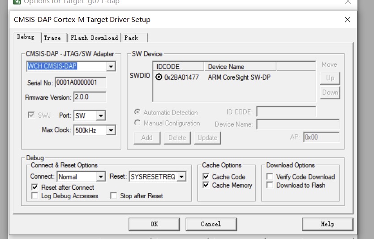This screenshot has width=374, height=239.
Task: Enable Log Debug Accesses checkbox
Action: coord(34,196)
